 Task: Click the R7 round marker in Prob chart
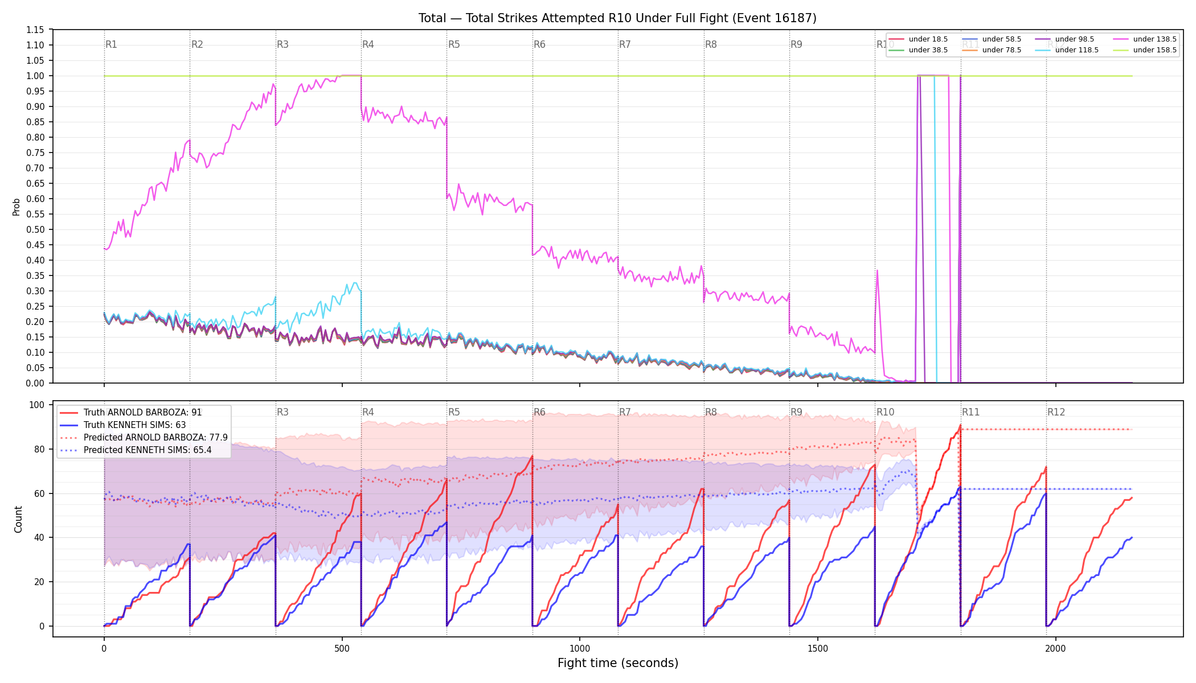pos(625,44)
